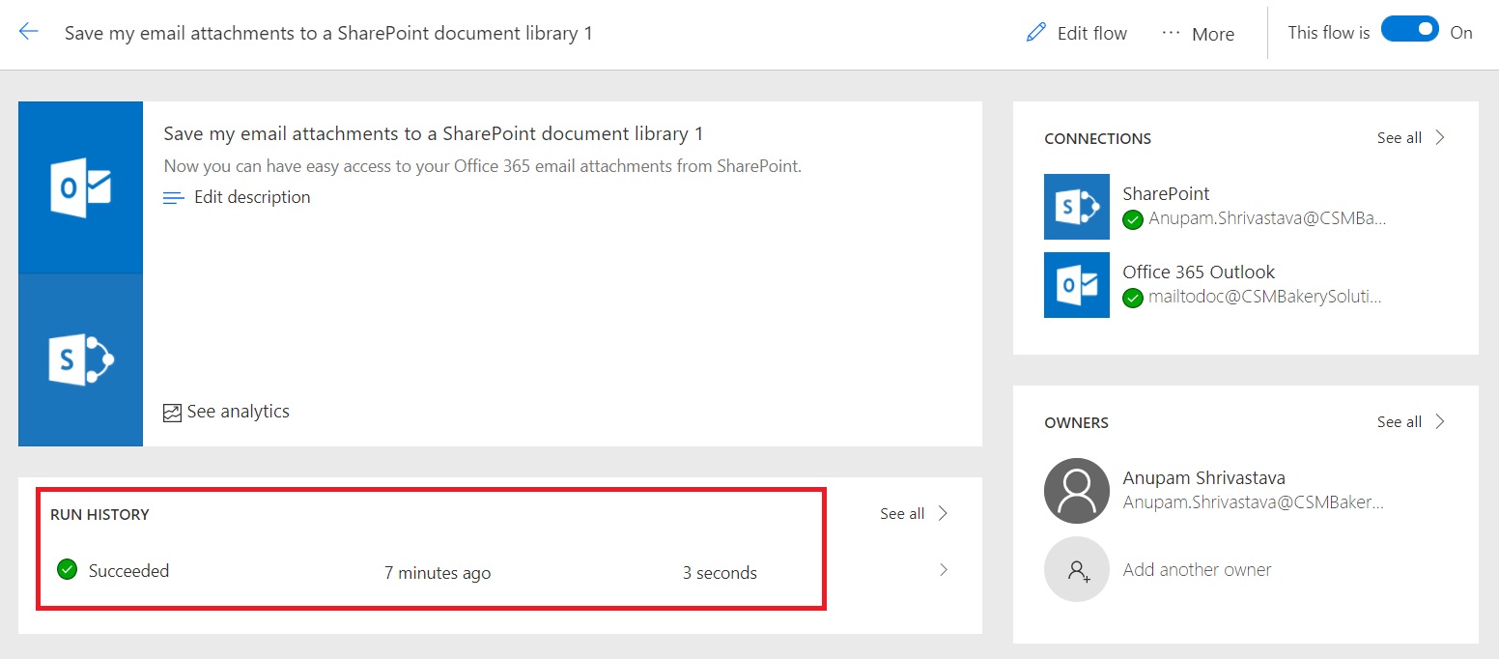The image size is (1499, 659).
Task: Click the RUN HISTORY heading
Action: (x=99, y=515)
